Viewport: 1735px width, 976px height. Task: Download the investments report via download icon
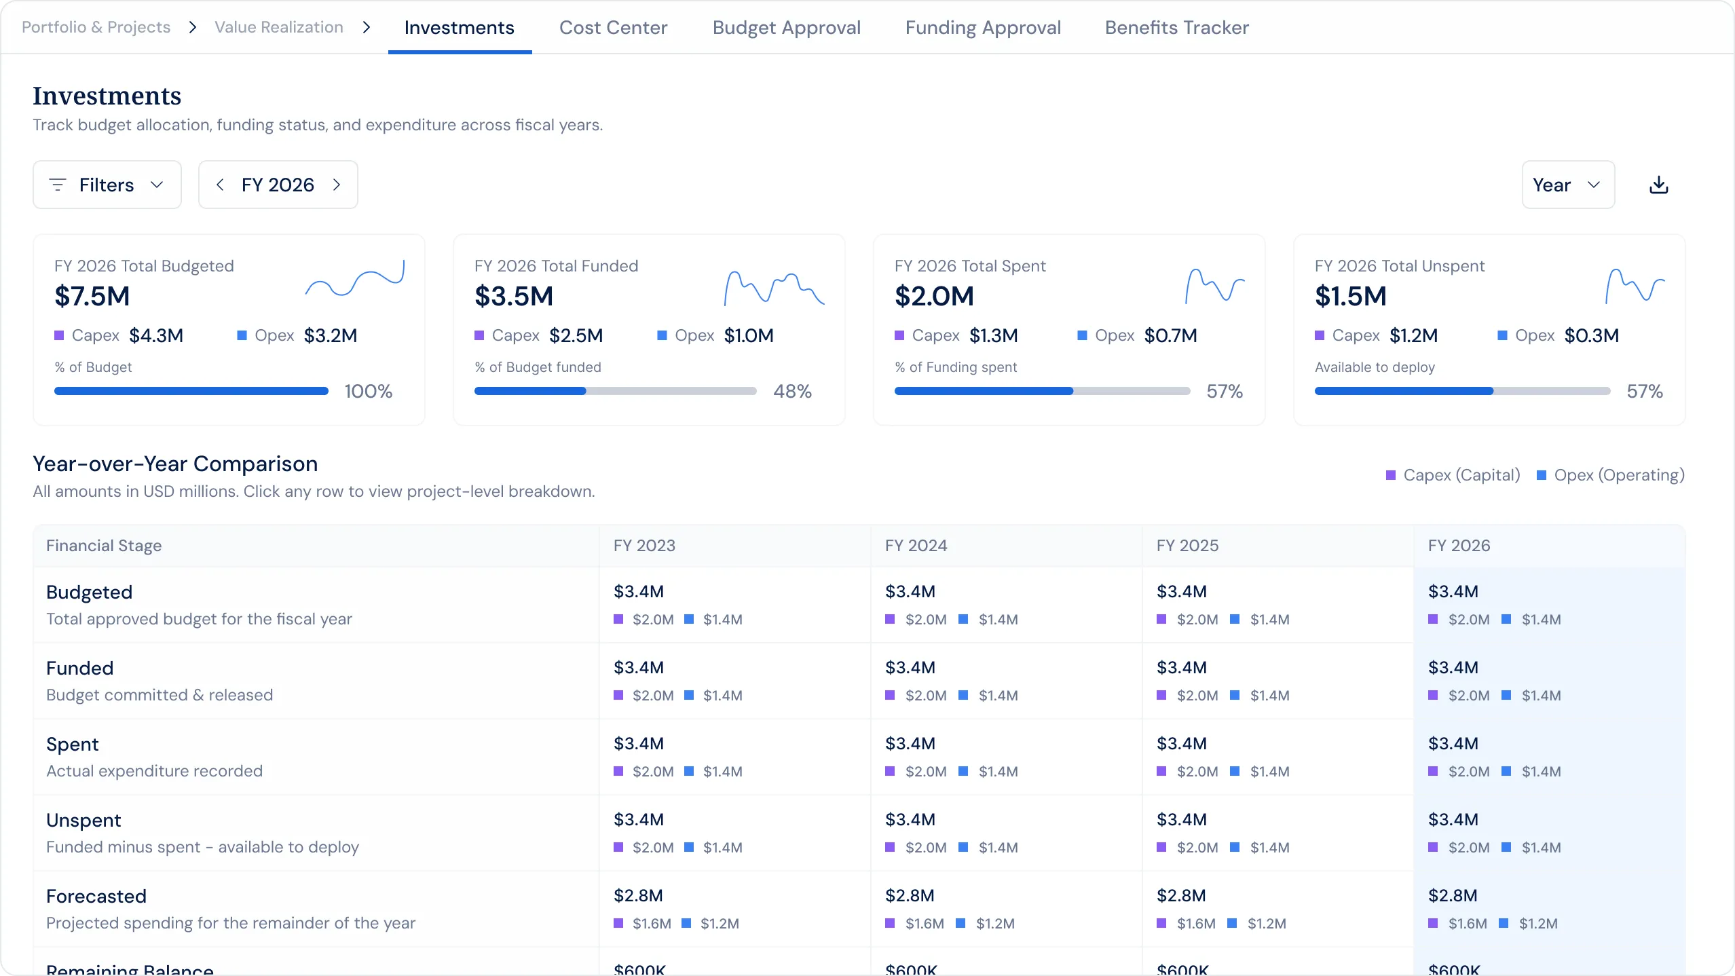(x=1658, y=185)
